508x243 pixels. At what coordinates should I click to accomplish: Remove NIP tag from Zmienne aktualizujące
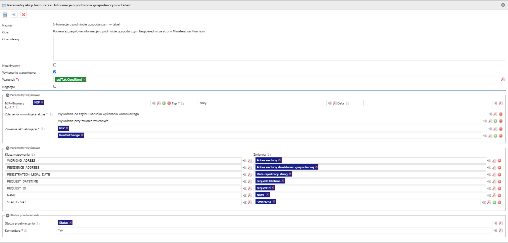[67, 128]
